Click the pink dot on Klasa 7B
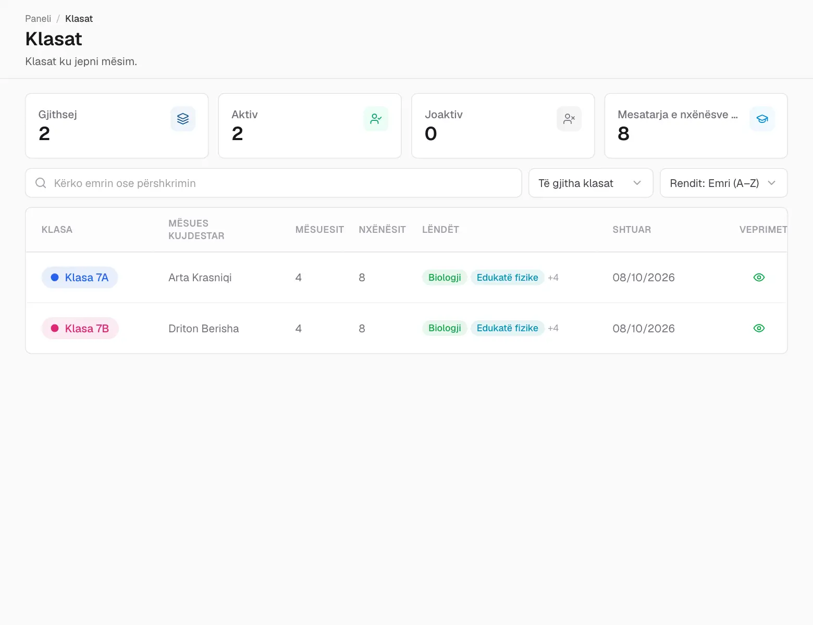 pos(55,328)
